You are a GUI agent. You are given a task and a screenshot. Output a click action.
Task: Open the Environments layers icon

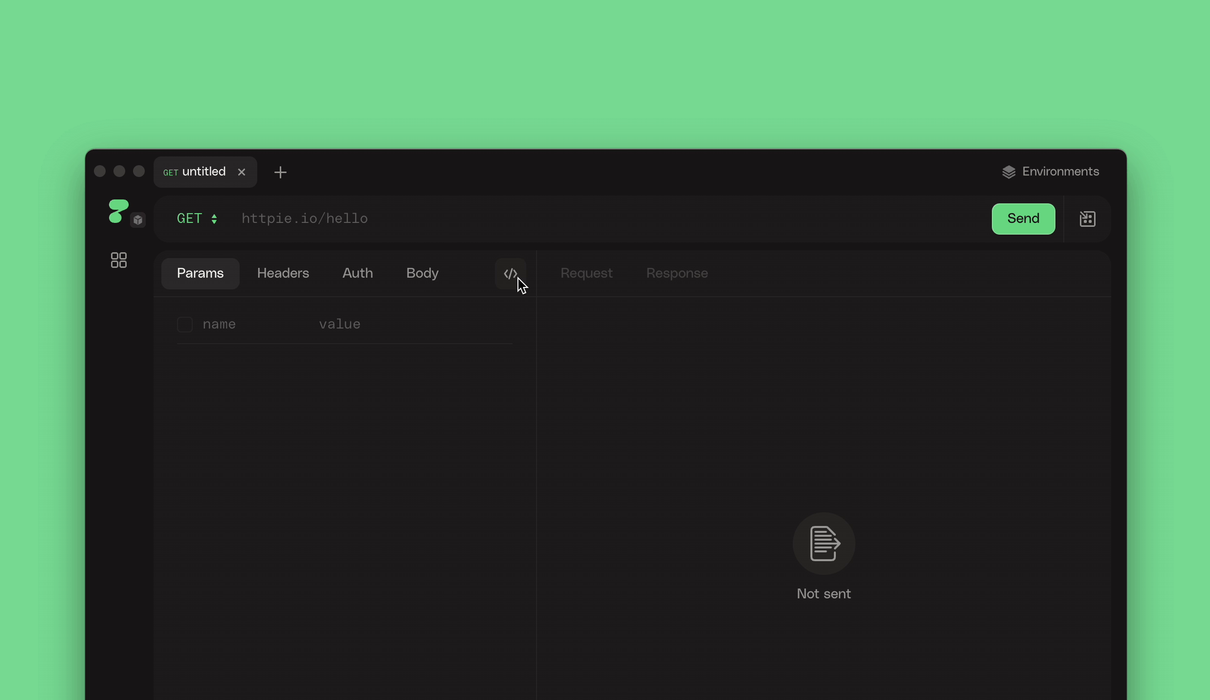1008,172
